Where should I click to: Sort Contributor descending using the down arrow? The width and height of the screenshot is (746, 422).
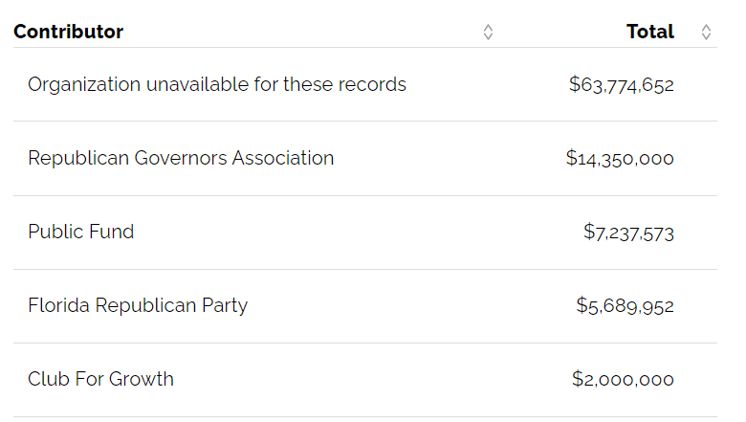point(488,36)
